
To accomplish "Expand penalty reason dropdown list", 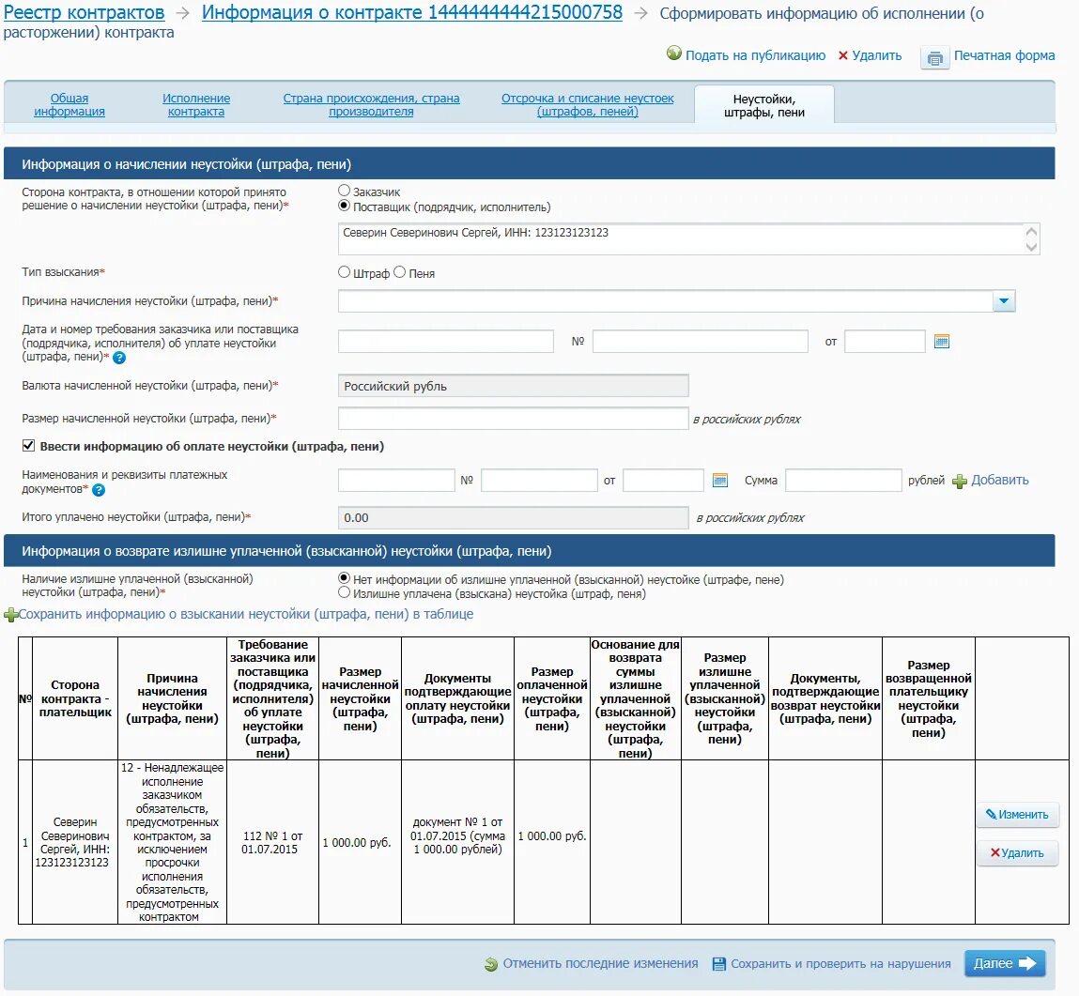I will click(1004, 301).
